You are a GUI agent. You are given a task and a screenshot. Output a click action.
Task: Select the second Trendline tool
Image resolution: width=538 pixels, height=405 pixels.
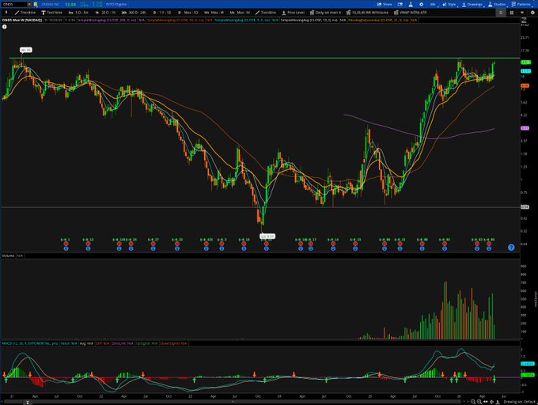point(266,13)
